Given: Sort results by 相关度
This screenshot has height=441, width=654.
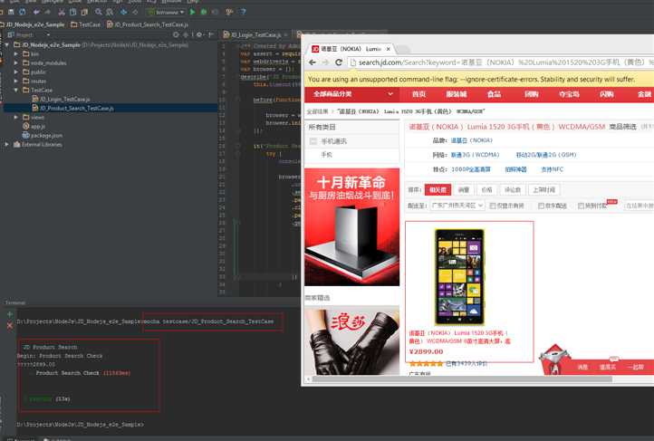Looking at the screenshot, I should point(438,190).
